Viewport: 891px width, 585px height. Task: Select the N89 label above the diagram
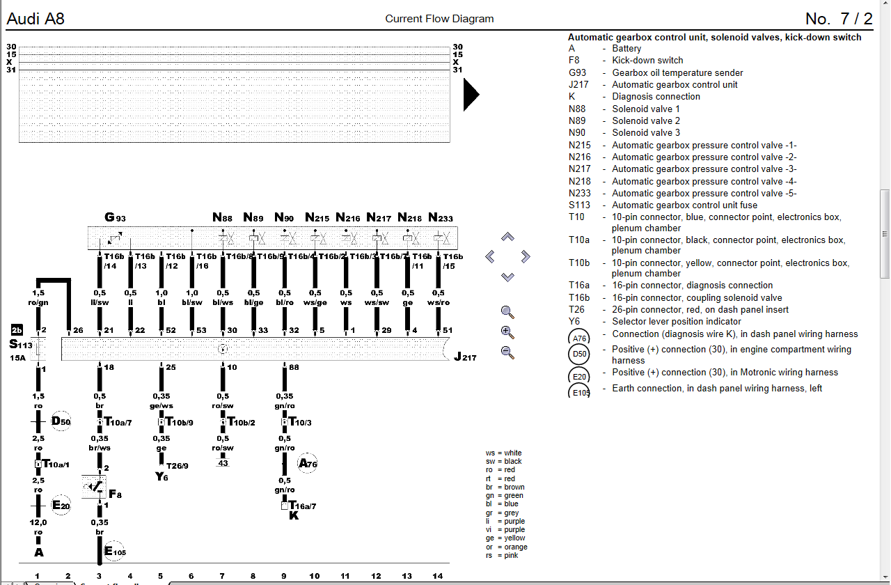tap(253, 218)
